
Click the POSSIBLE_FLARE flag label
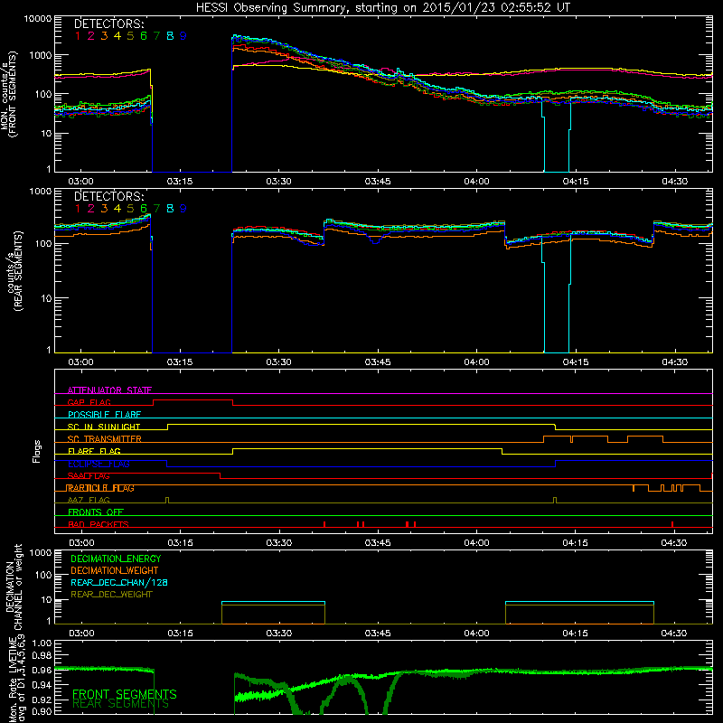(104, 415)
